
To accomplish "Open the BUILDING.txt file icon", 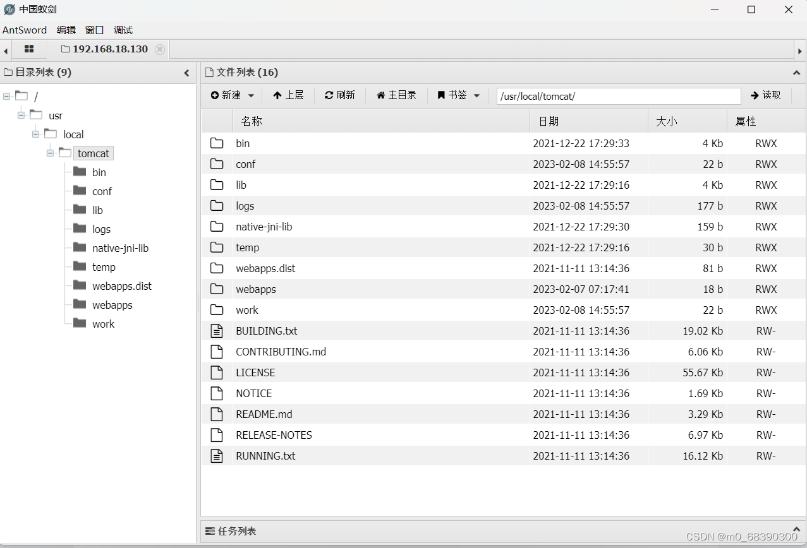I will click(217, 330).
